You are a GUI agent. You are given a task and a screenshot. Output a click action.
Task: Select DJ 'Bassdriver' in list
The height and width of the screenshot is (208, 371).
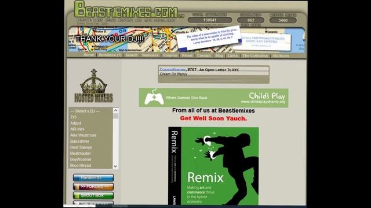90,141
